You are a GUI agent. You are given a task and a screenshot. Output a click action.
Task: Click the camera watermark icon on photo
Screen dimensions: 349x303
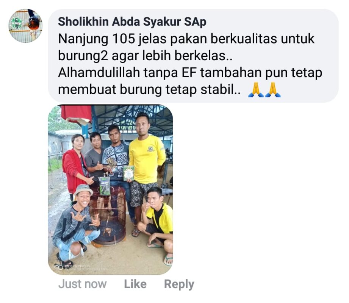click(x=58, y=267)
